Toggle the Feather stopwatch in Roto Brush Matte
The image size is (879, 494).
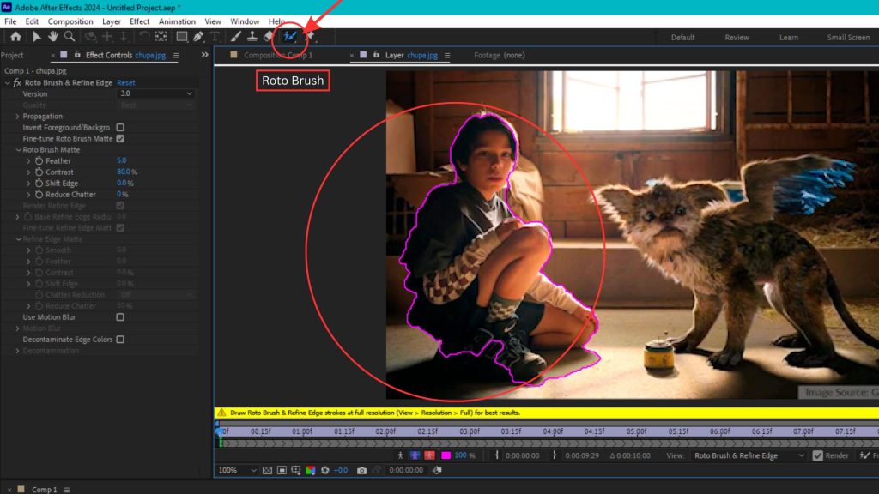(39, 160)
